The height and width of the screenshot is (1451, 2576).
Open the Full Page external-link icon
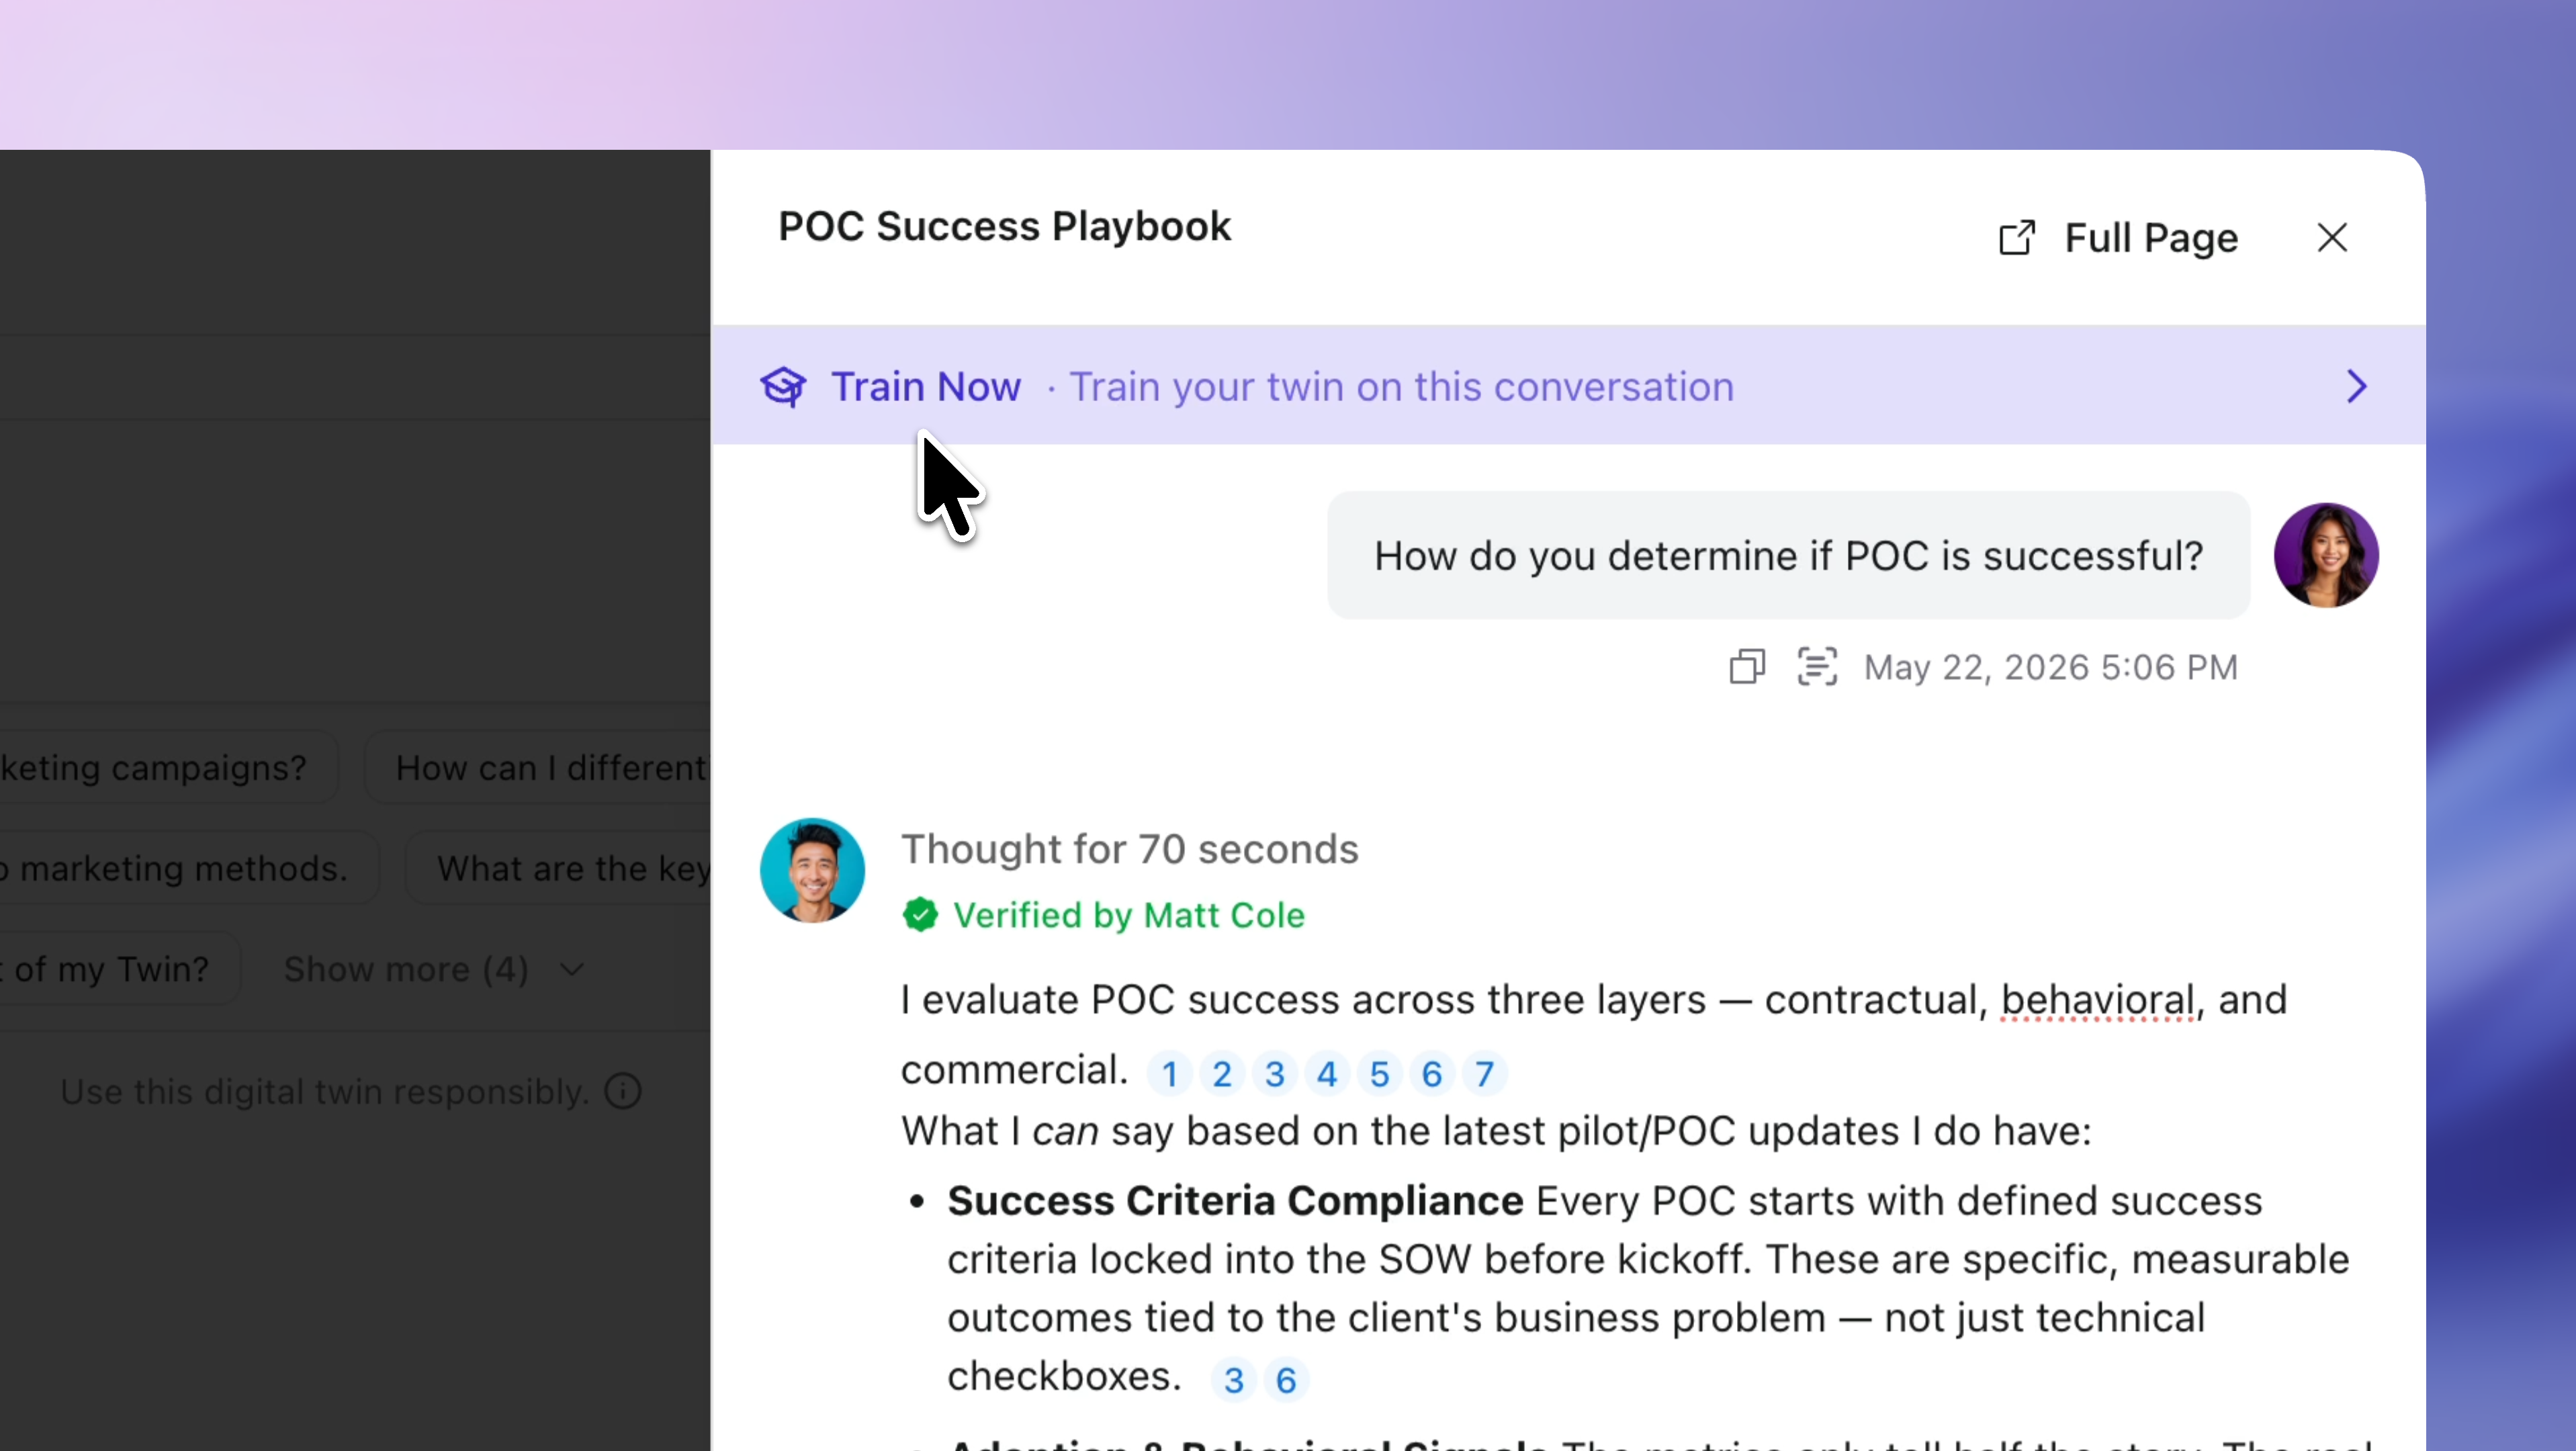pos(2017,238)
